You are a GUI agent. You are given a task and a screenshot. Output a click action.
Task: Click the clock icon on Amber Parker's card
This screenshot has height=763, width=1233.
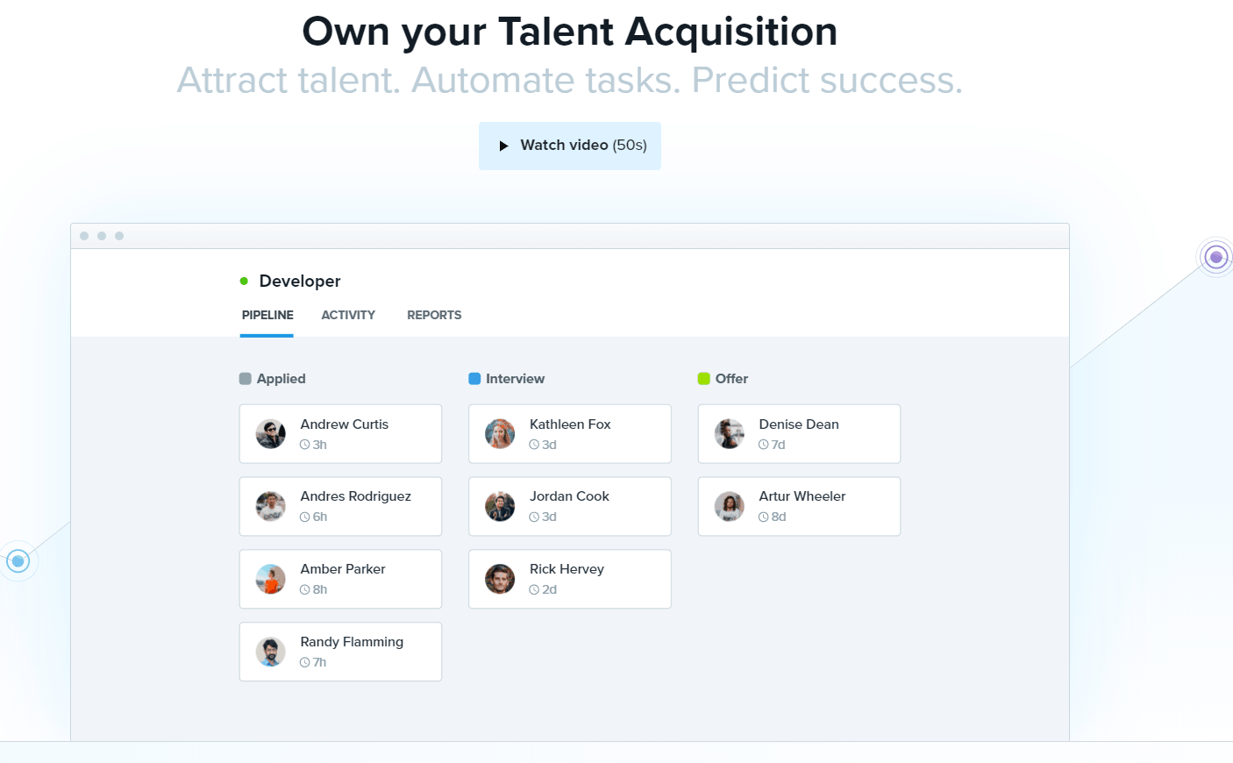click(x=305, y=589)
